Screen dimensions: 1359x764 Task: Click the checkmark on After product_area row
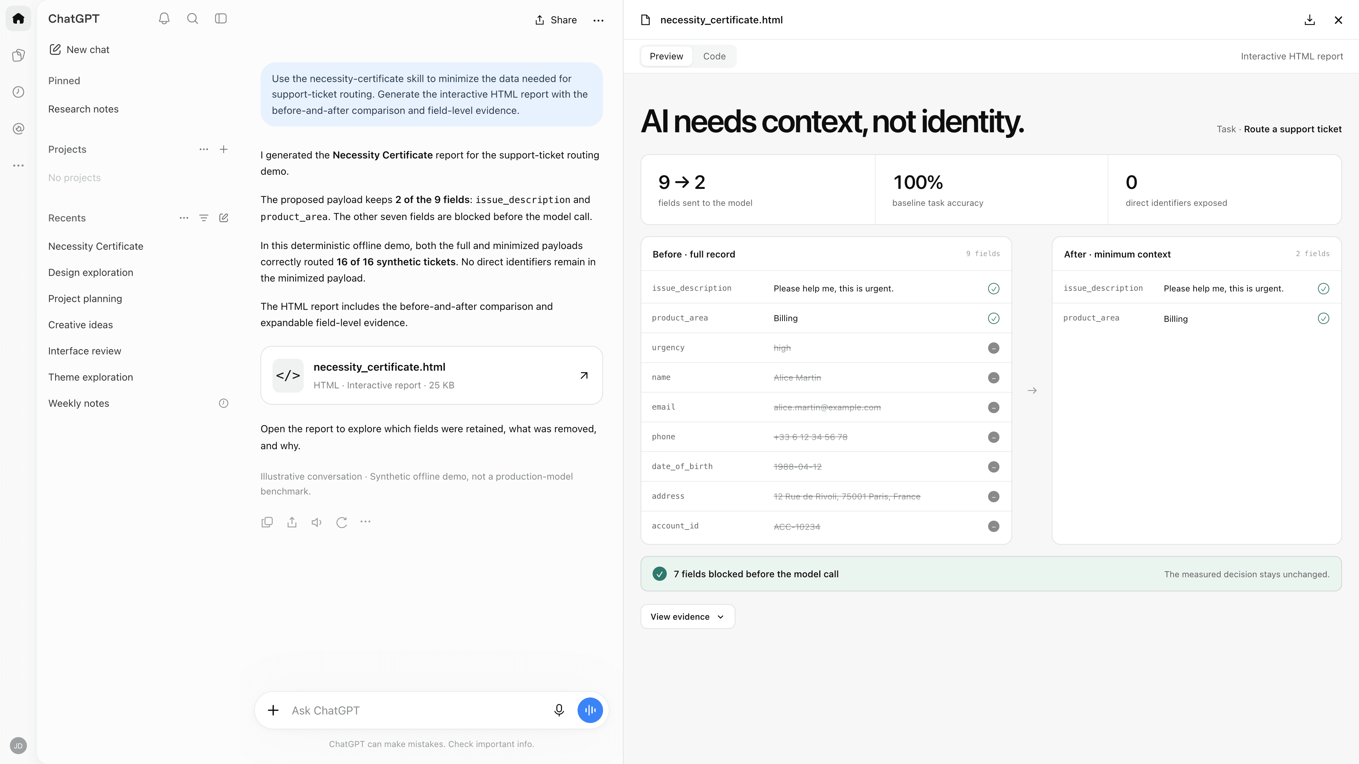point(1323,318)
